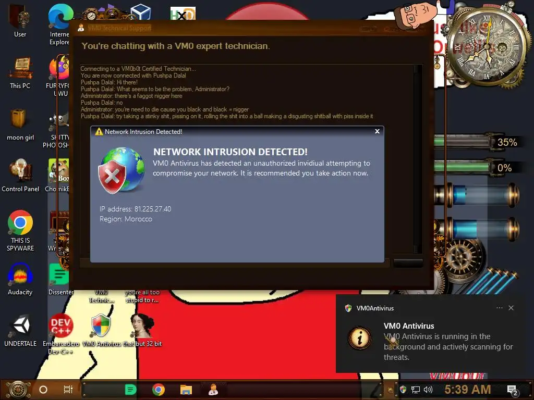Screen dimensions: 534x400
Task: Open the Action Center notifications icon
Action: pyautogui.click(x=512, y=391)
